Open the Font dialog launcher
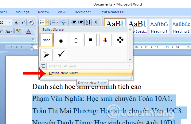This screenshot has height=124, width=191. (33, 39)
